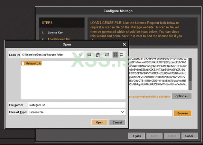Click the < Back wizard button

(137, 136)
